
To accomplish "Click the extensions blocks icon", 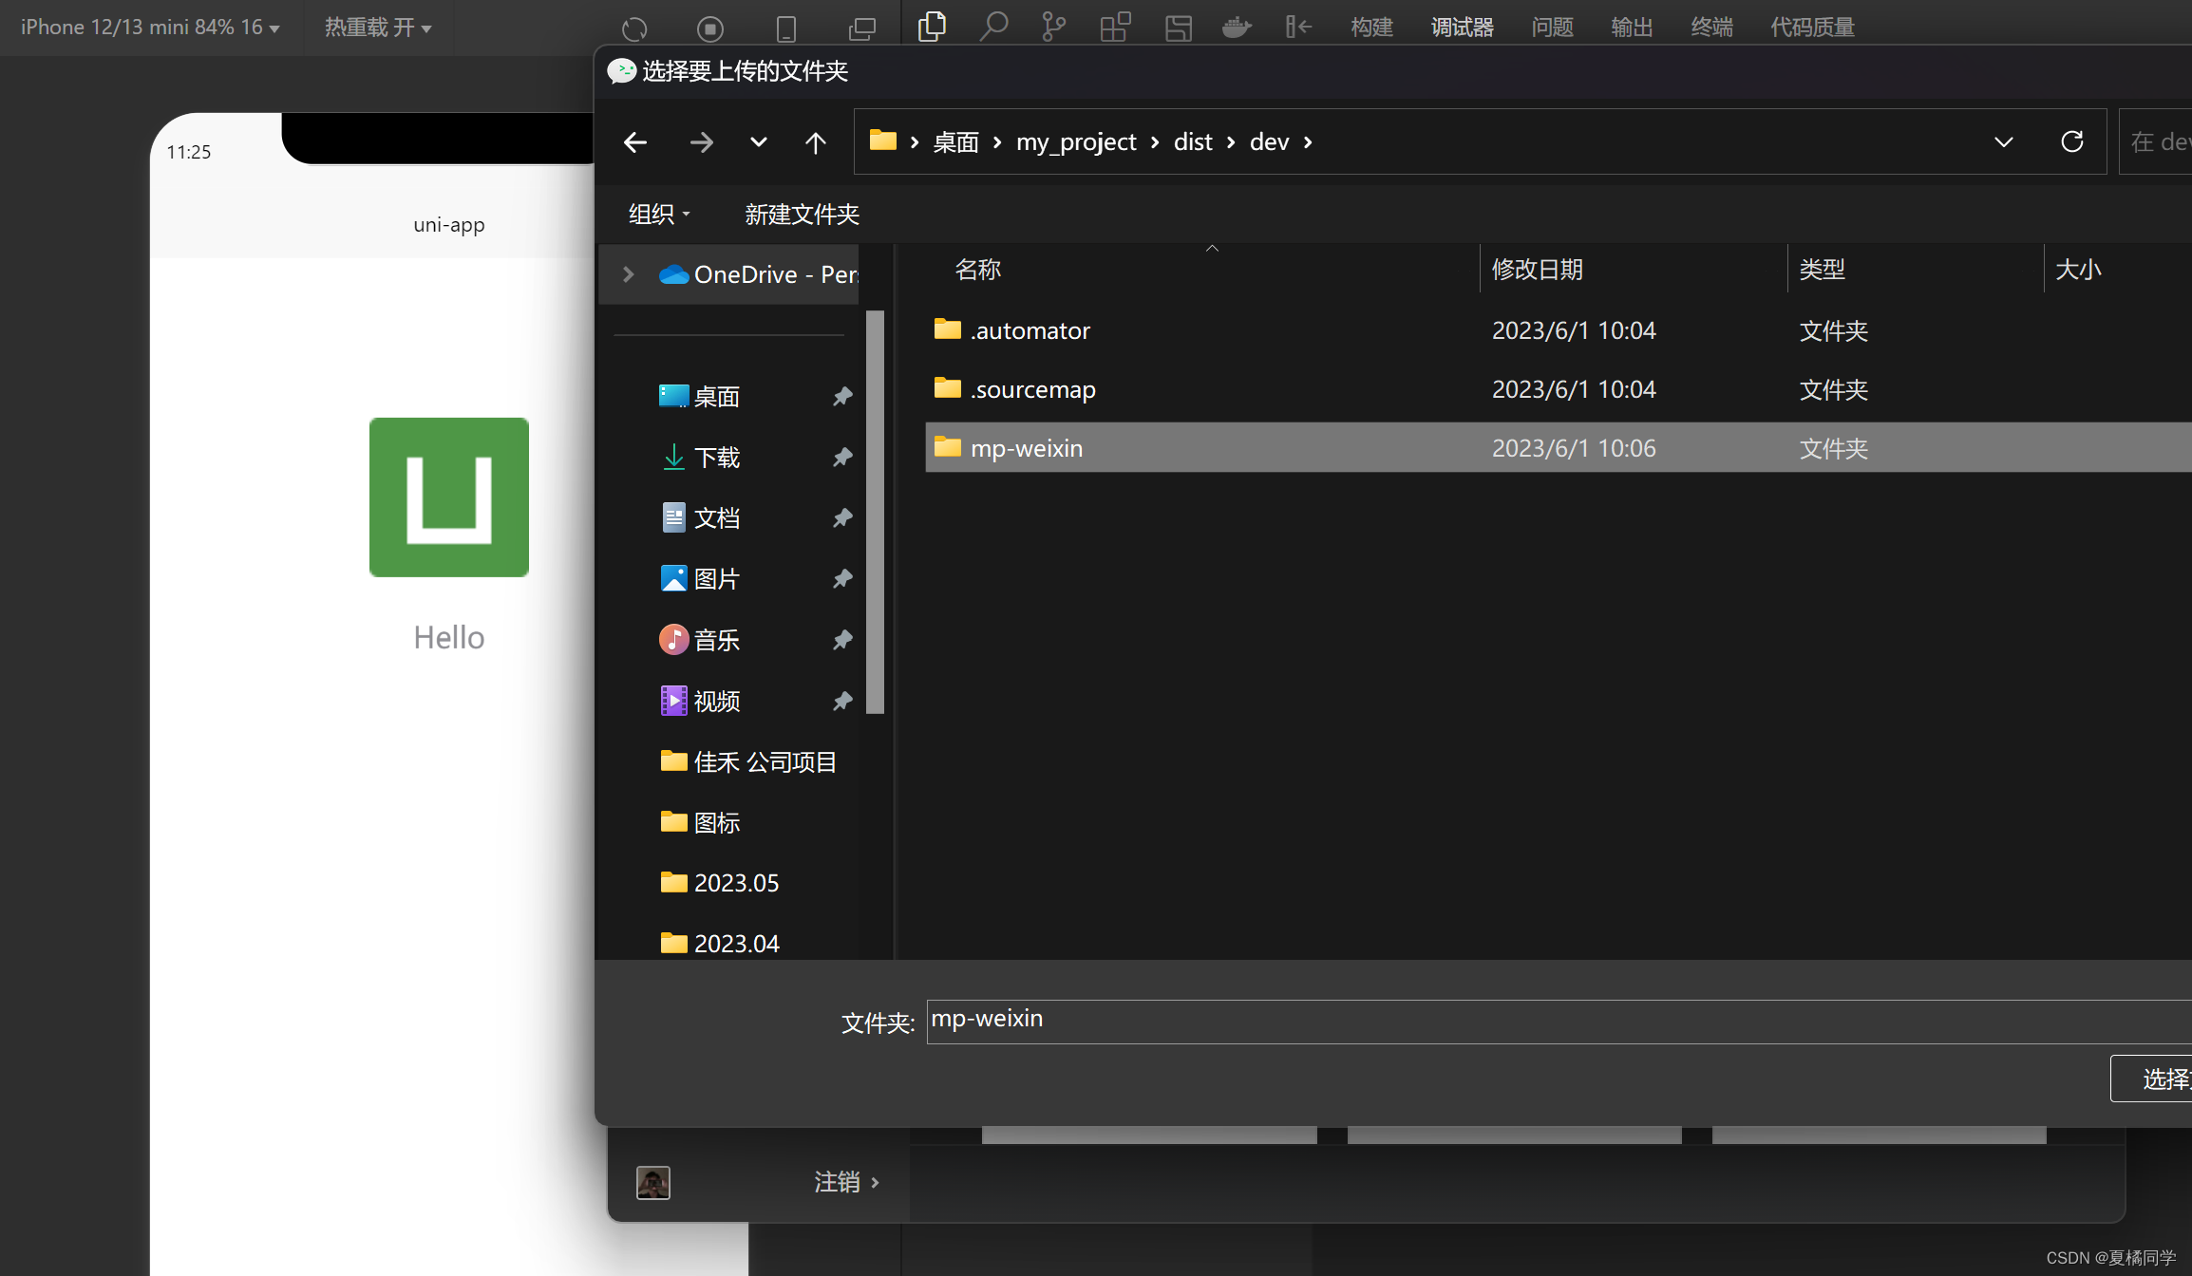I will click(1115, 27).
